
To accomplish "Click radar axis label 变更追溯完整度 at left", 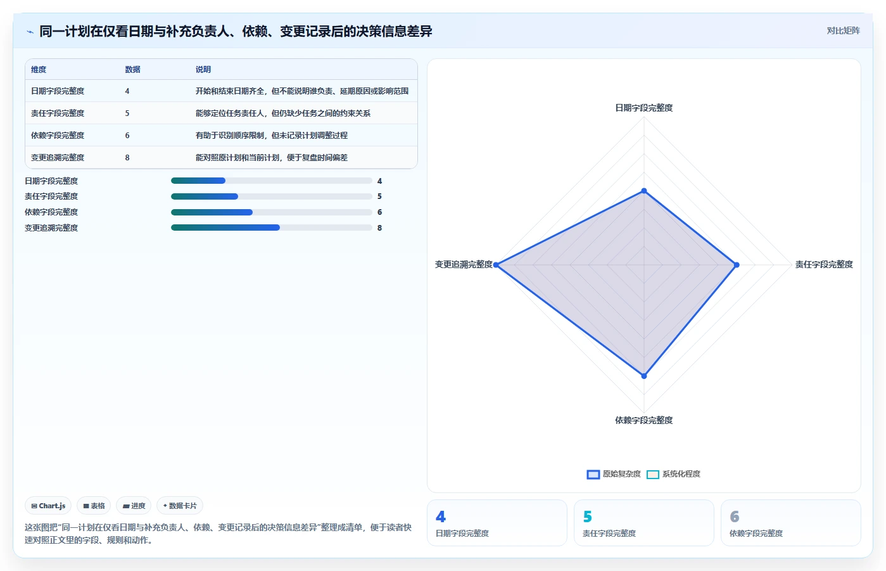I will [464, 264].
